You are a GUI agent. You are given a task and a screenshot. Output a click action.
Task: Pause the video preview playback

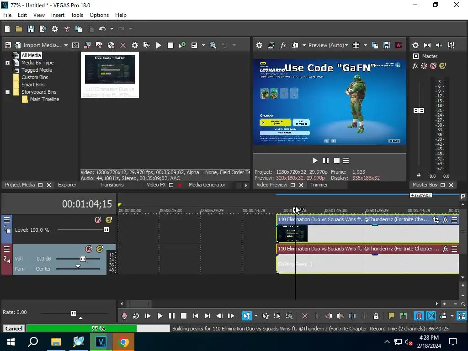(x=325, y=160)
